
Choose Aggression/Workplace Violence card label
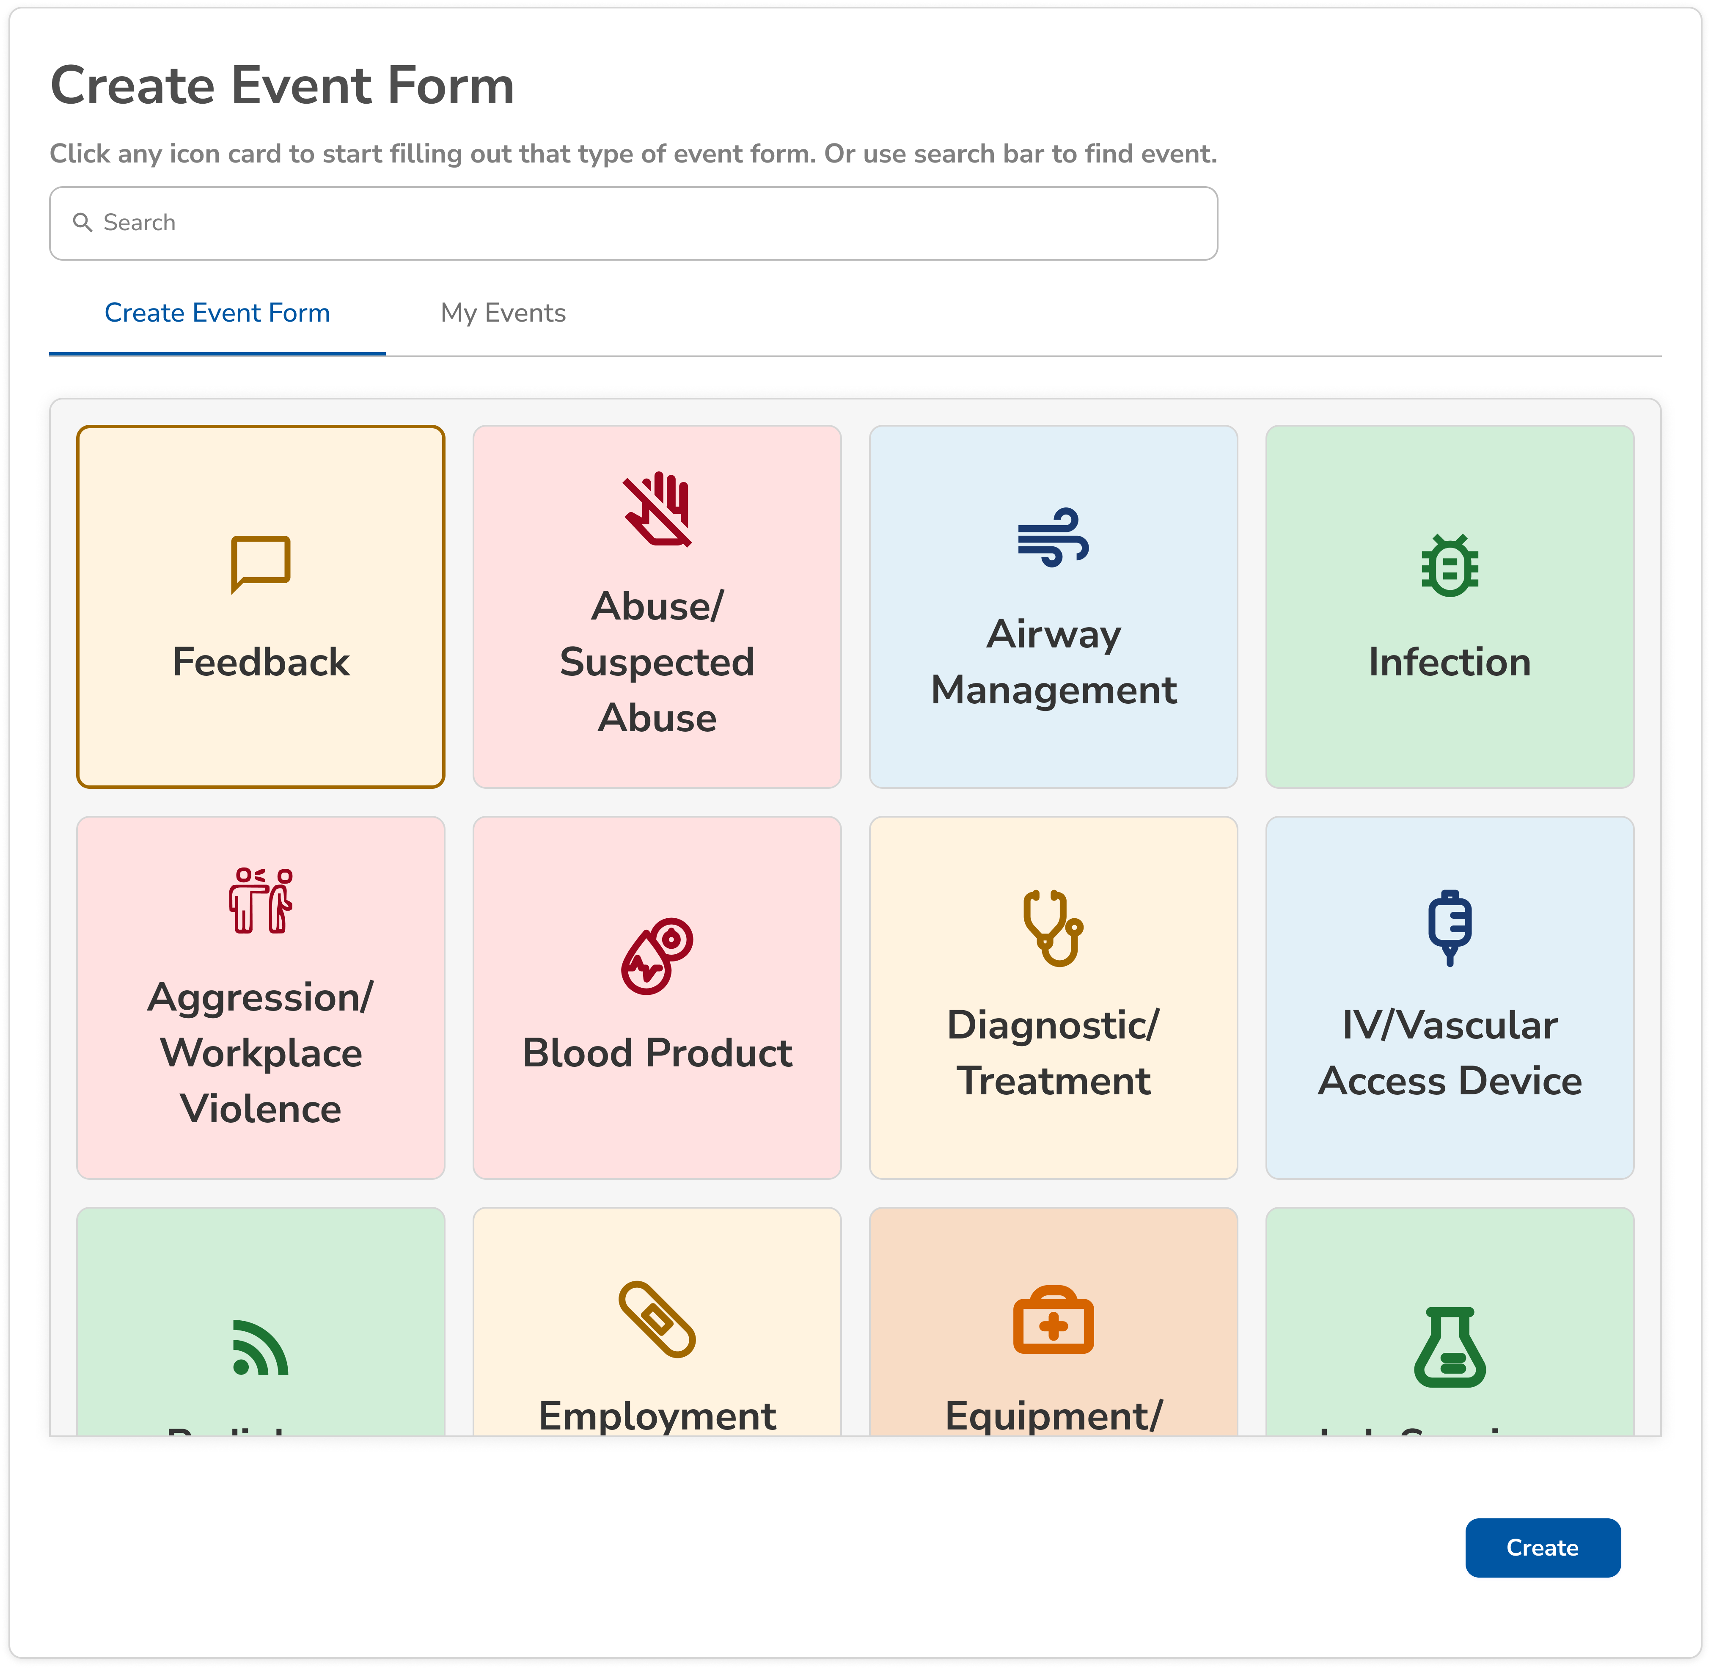pyautogui.click(x=260, y=1053)
